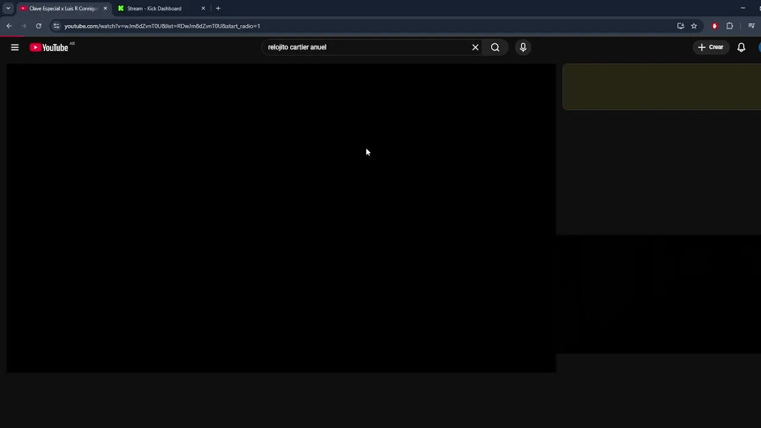The image size is (761, 428).
Task: Switch to the Clave Especial x Luis R tab
Action: click(63, 8)
